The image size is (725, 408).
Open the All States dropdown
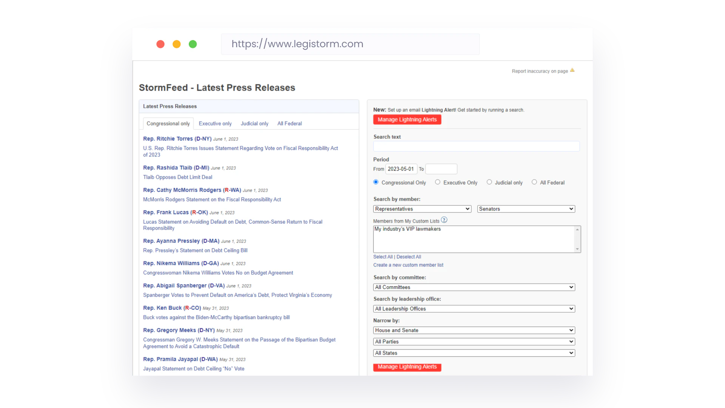pyautogui.click(x=474, y=353)
